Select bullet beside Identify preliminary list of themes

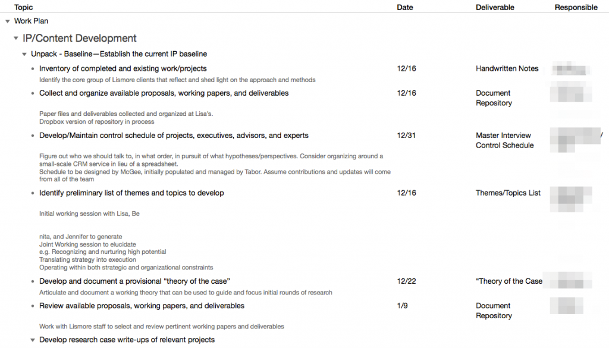click(x=33, y=193)
